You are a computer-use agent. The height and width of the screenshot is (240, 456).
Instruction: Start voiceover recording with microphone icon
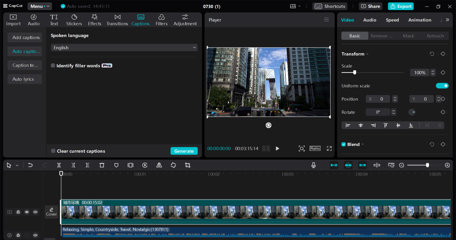(313, 165)
